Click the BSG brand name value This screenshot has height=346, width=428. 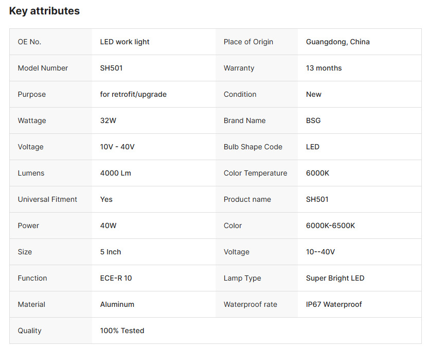pyautogui.click(x=313, y=120)
